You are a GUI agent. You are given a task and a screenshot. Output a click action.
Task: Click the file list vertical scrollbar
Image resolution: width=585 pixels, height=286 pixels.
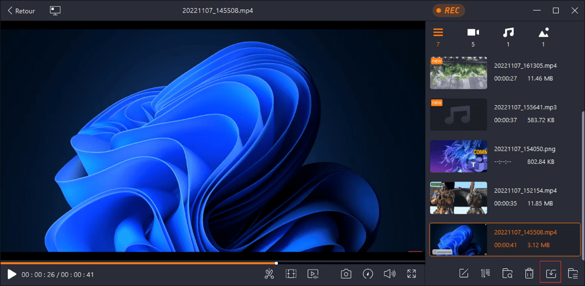[x=583, y=184]
